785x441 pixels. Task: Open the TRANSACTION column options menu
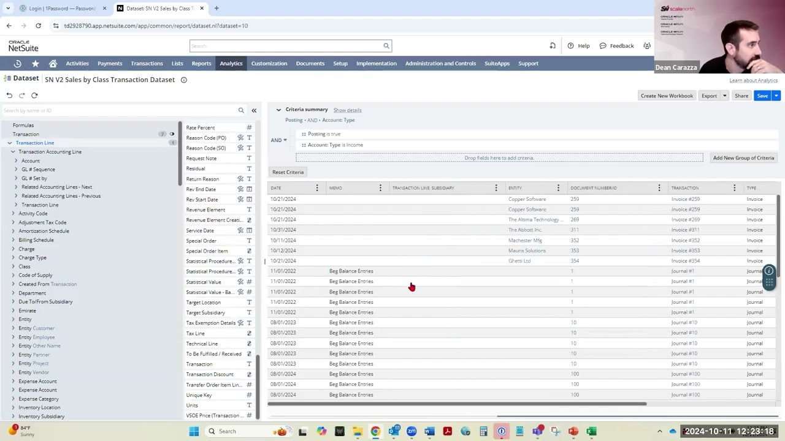pyautogui.click(x=734, y=188)
